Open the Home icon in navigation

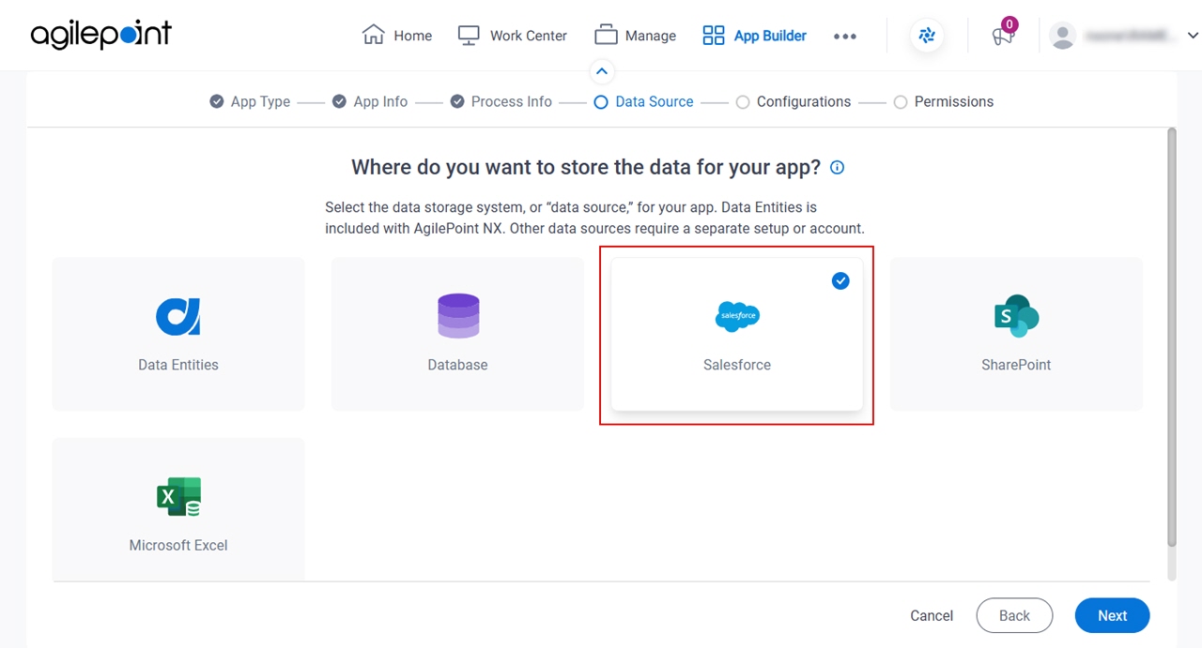click(x=374, y=35)
